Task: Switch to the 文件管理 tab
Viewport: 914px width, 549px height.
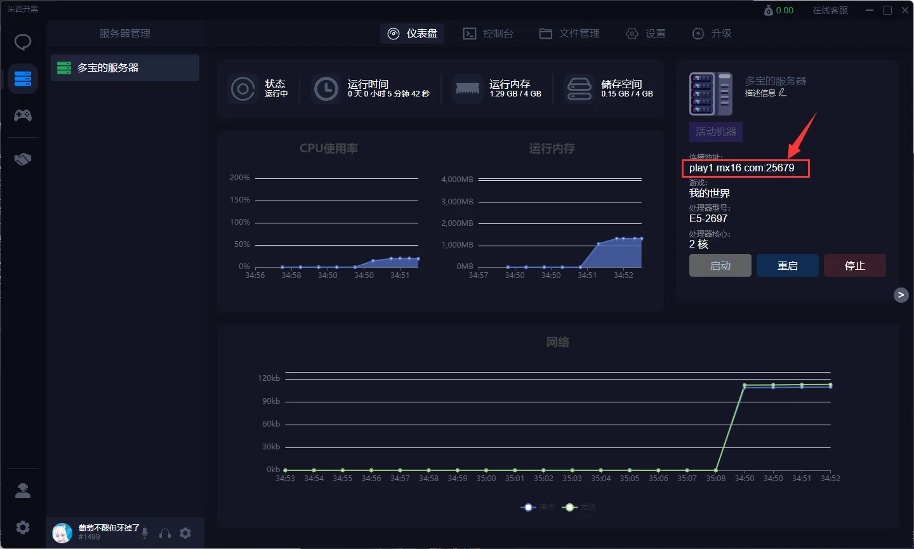Action: click(x=569, y=34)
